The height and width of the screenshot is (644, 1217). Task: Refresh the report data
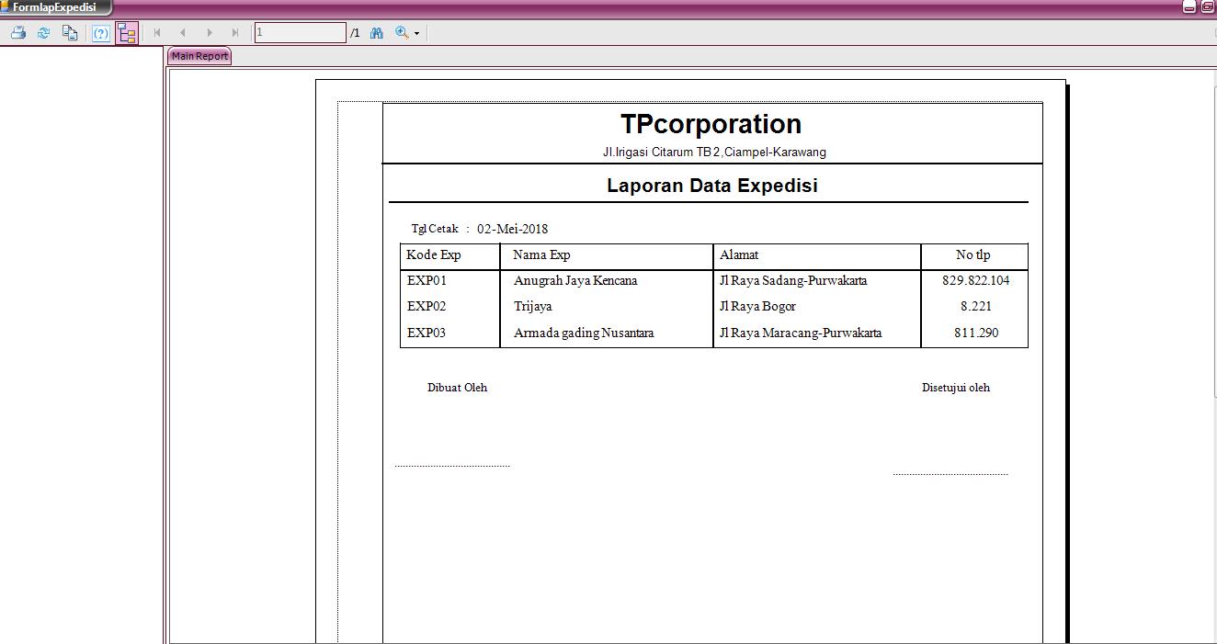click(x=43, y=33)
